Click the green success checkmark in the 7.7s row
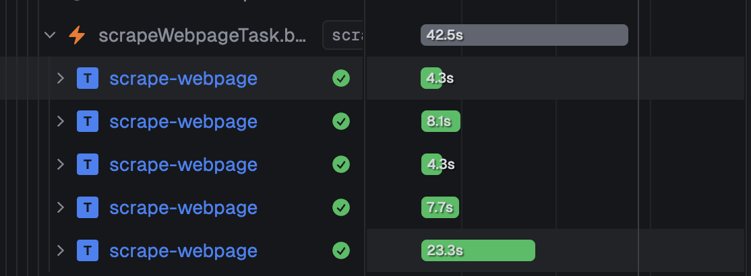 (341, 207)
